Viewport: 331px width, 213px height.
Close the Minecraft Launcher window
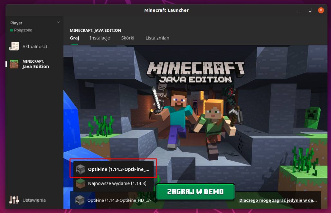click(x=321, y=10)
